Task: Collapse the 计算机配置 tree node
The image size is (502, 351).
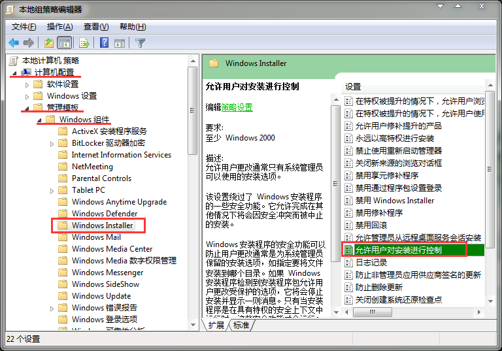Action: pyautogui.click(x=15, y=73)
